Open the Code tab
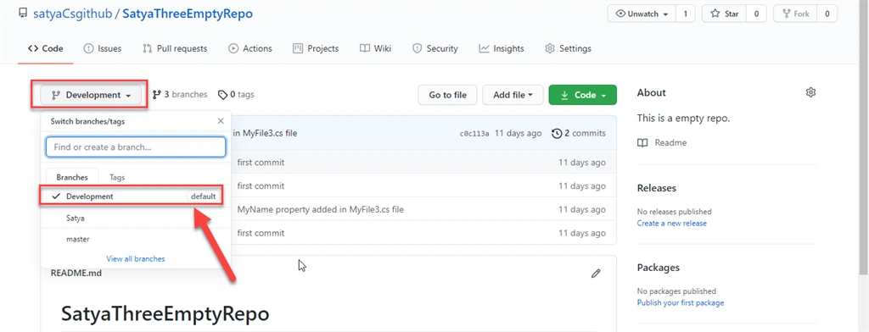 pyautogui.click(x=46, y=48)
